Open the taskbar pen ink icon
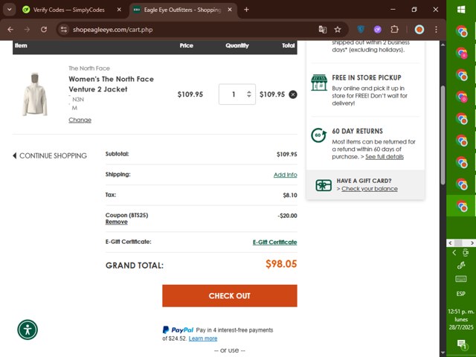476x357 pixels. coord(461,266)
